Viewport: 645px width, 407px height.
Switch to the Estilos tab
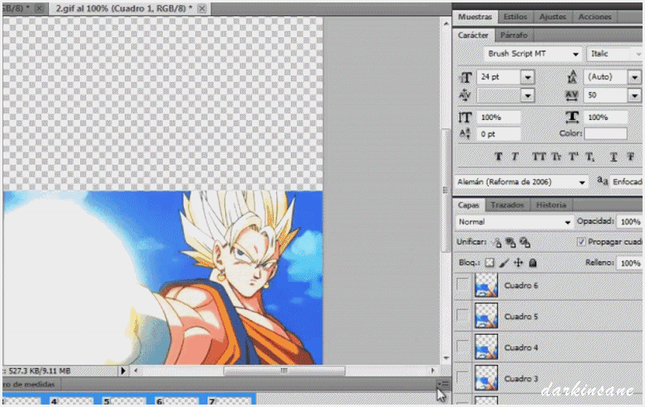515,17
